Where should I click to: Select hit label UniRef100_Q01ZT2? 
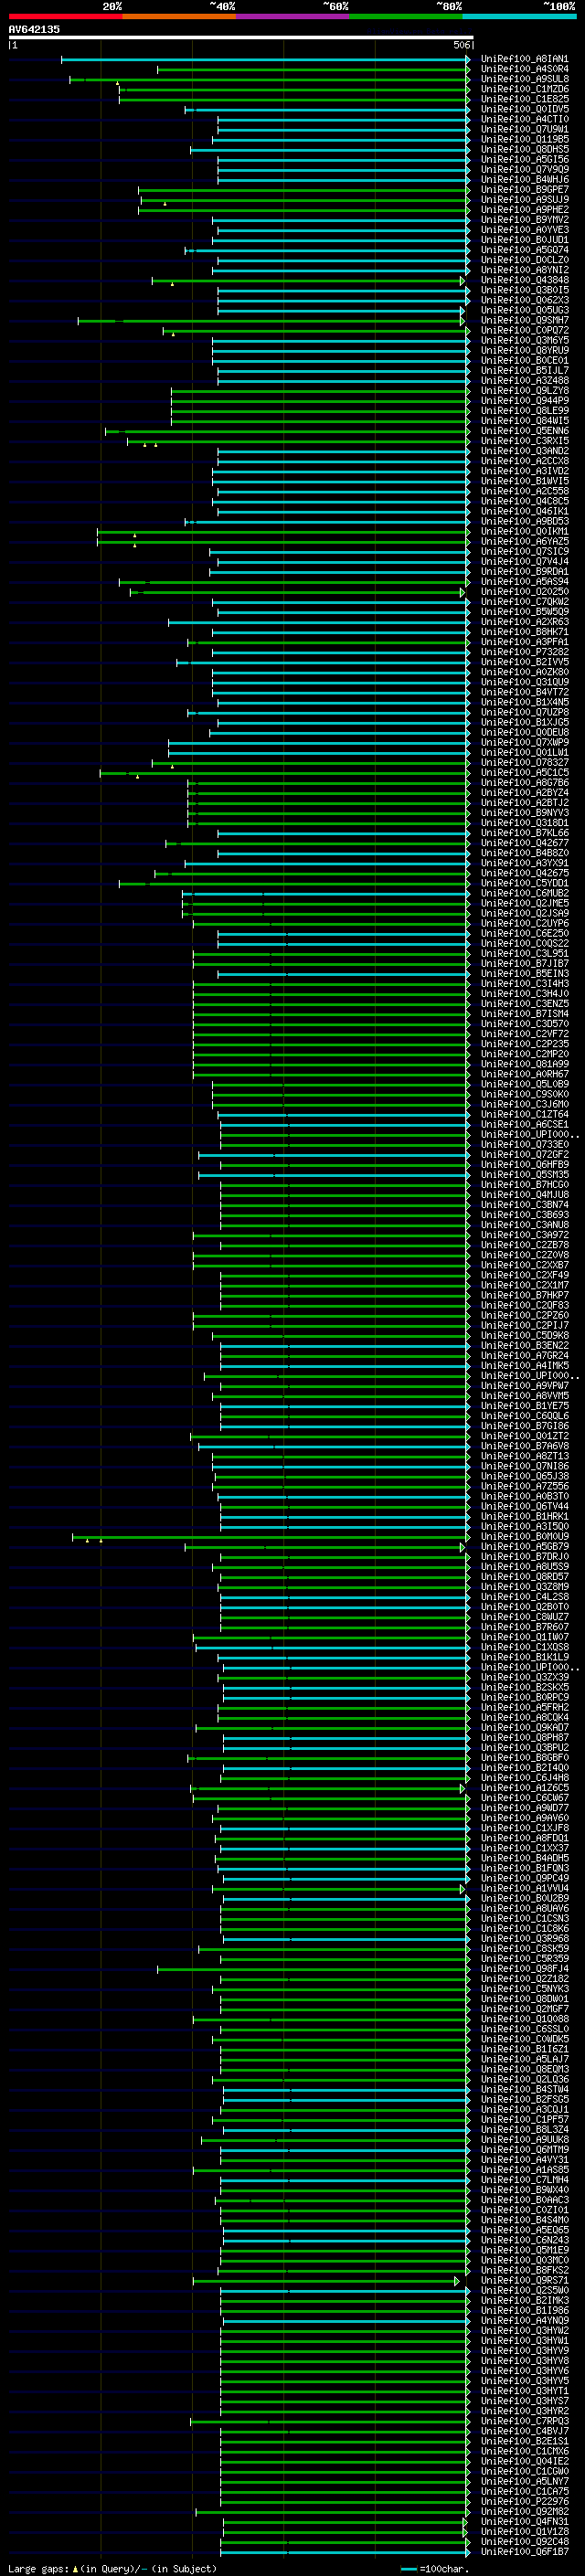524,1436
